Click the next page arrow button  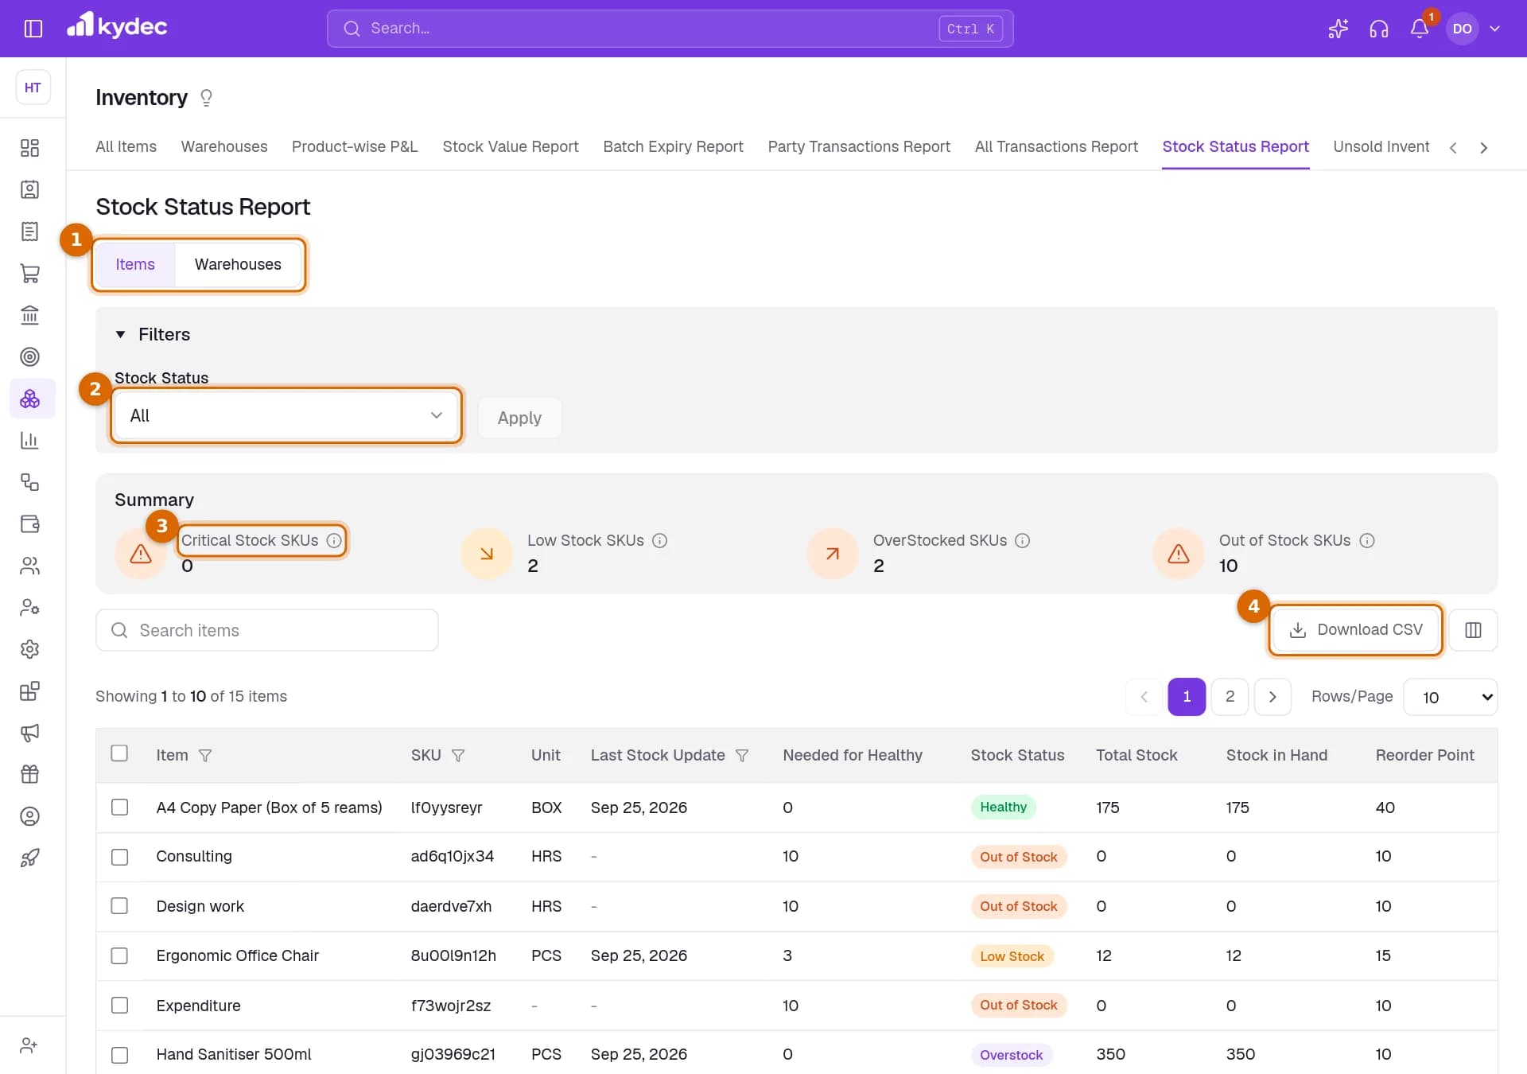pos(1272,697)
